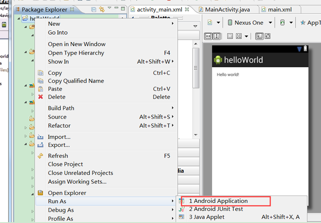The width and height of the screenshot is (321, 223).
Task: Open the Profile As submenu
Action: 106,219
